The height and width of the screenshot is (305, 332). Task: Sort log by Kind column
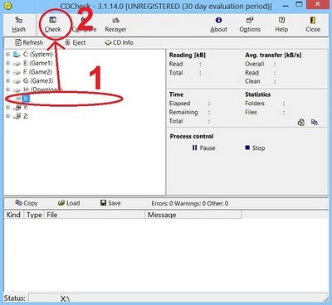tap(14, 215)
